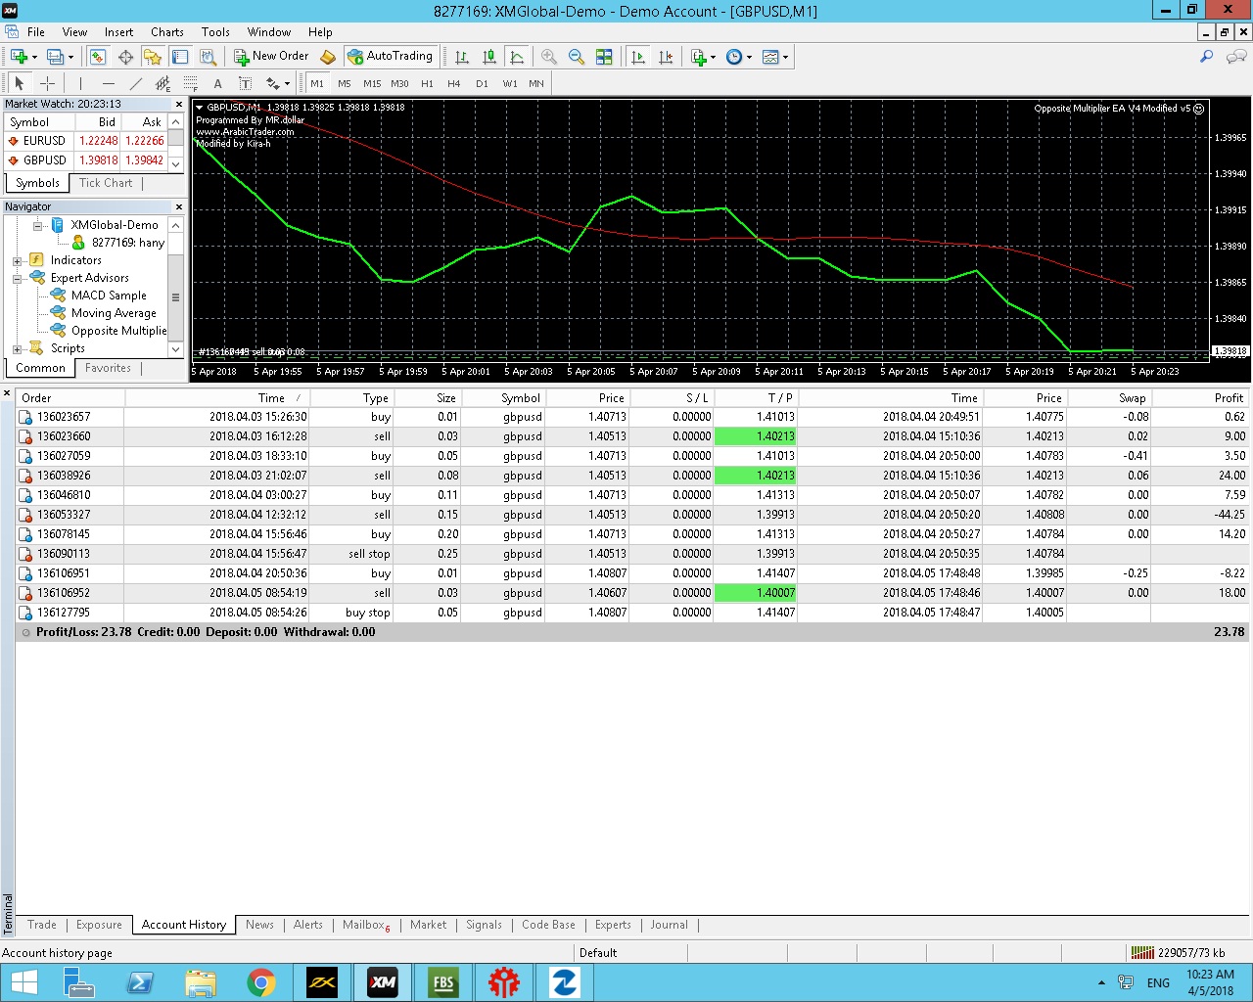This screenshot has height=1002, width=1253.
Task: Click the zoom out magnifier icon
Action: pos(577,57)
